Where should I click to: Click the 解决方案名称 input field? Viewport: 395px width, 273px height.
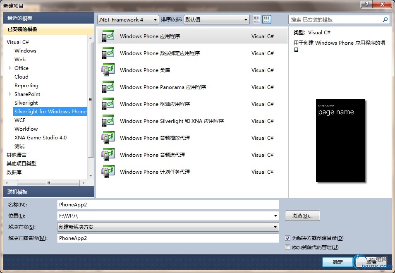coord(168,238)
